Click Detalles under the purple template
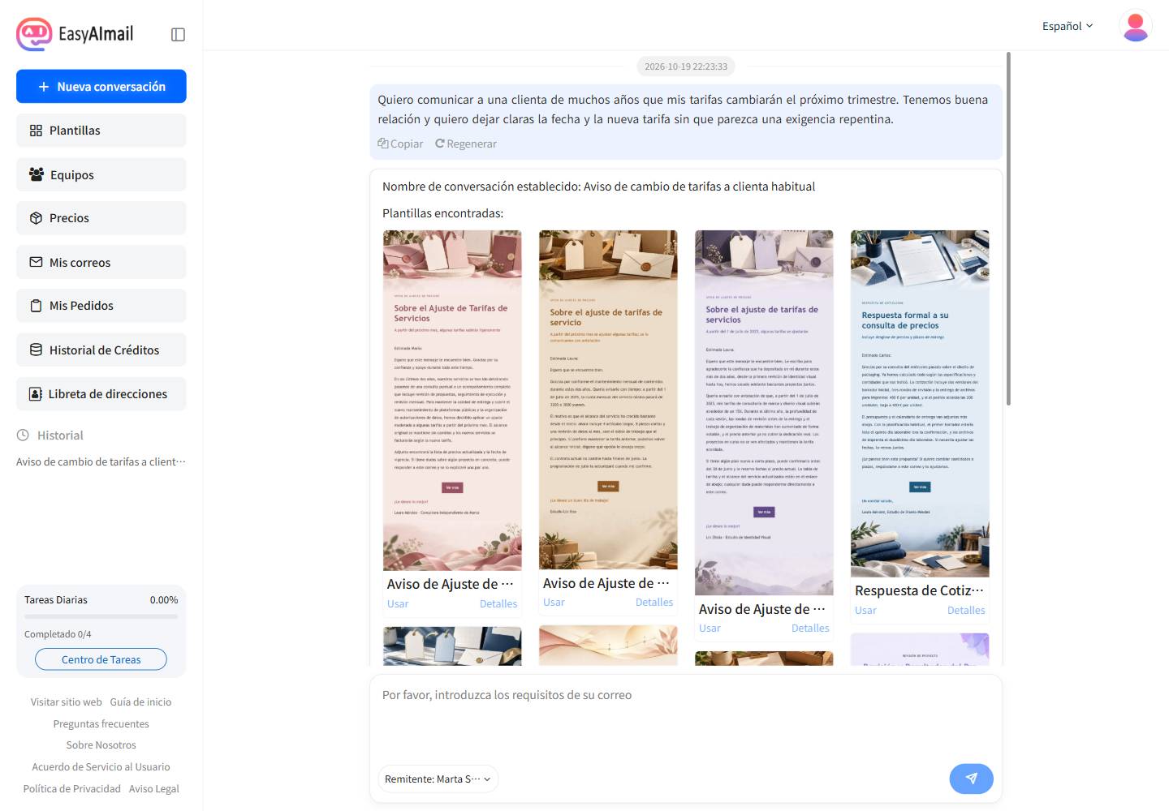1169x811 pixels. point(810,629)
